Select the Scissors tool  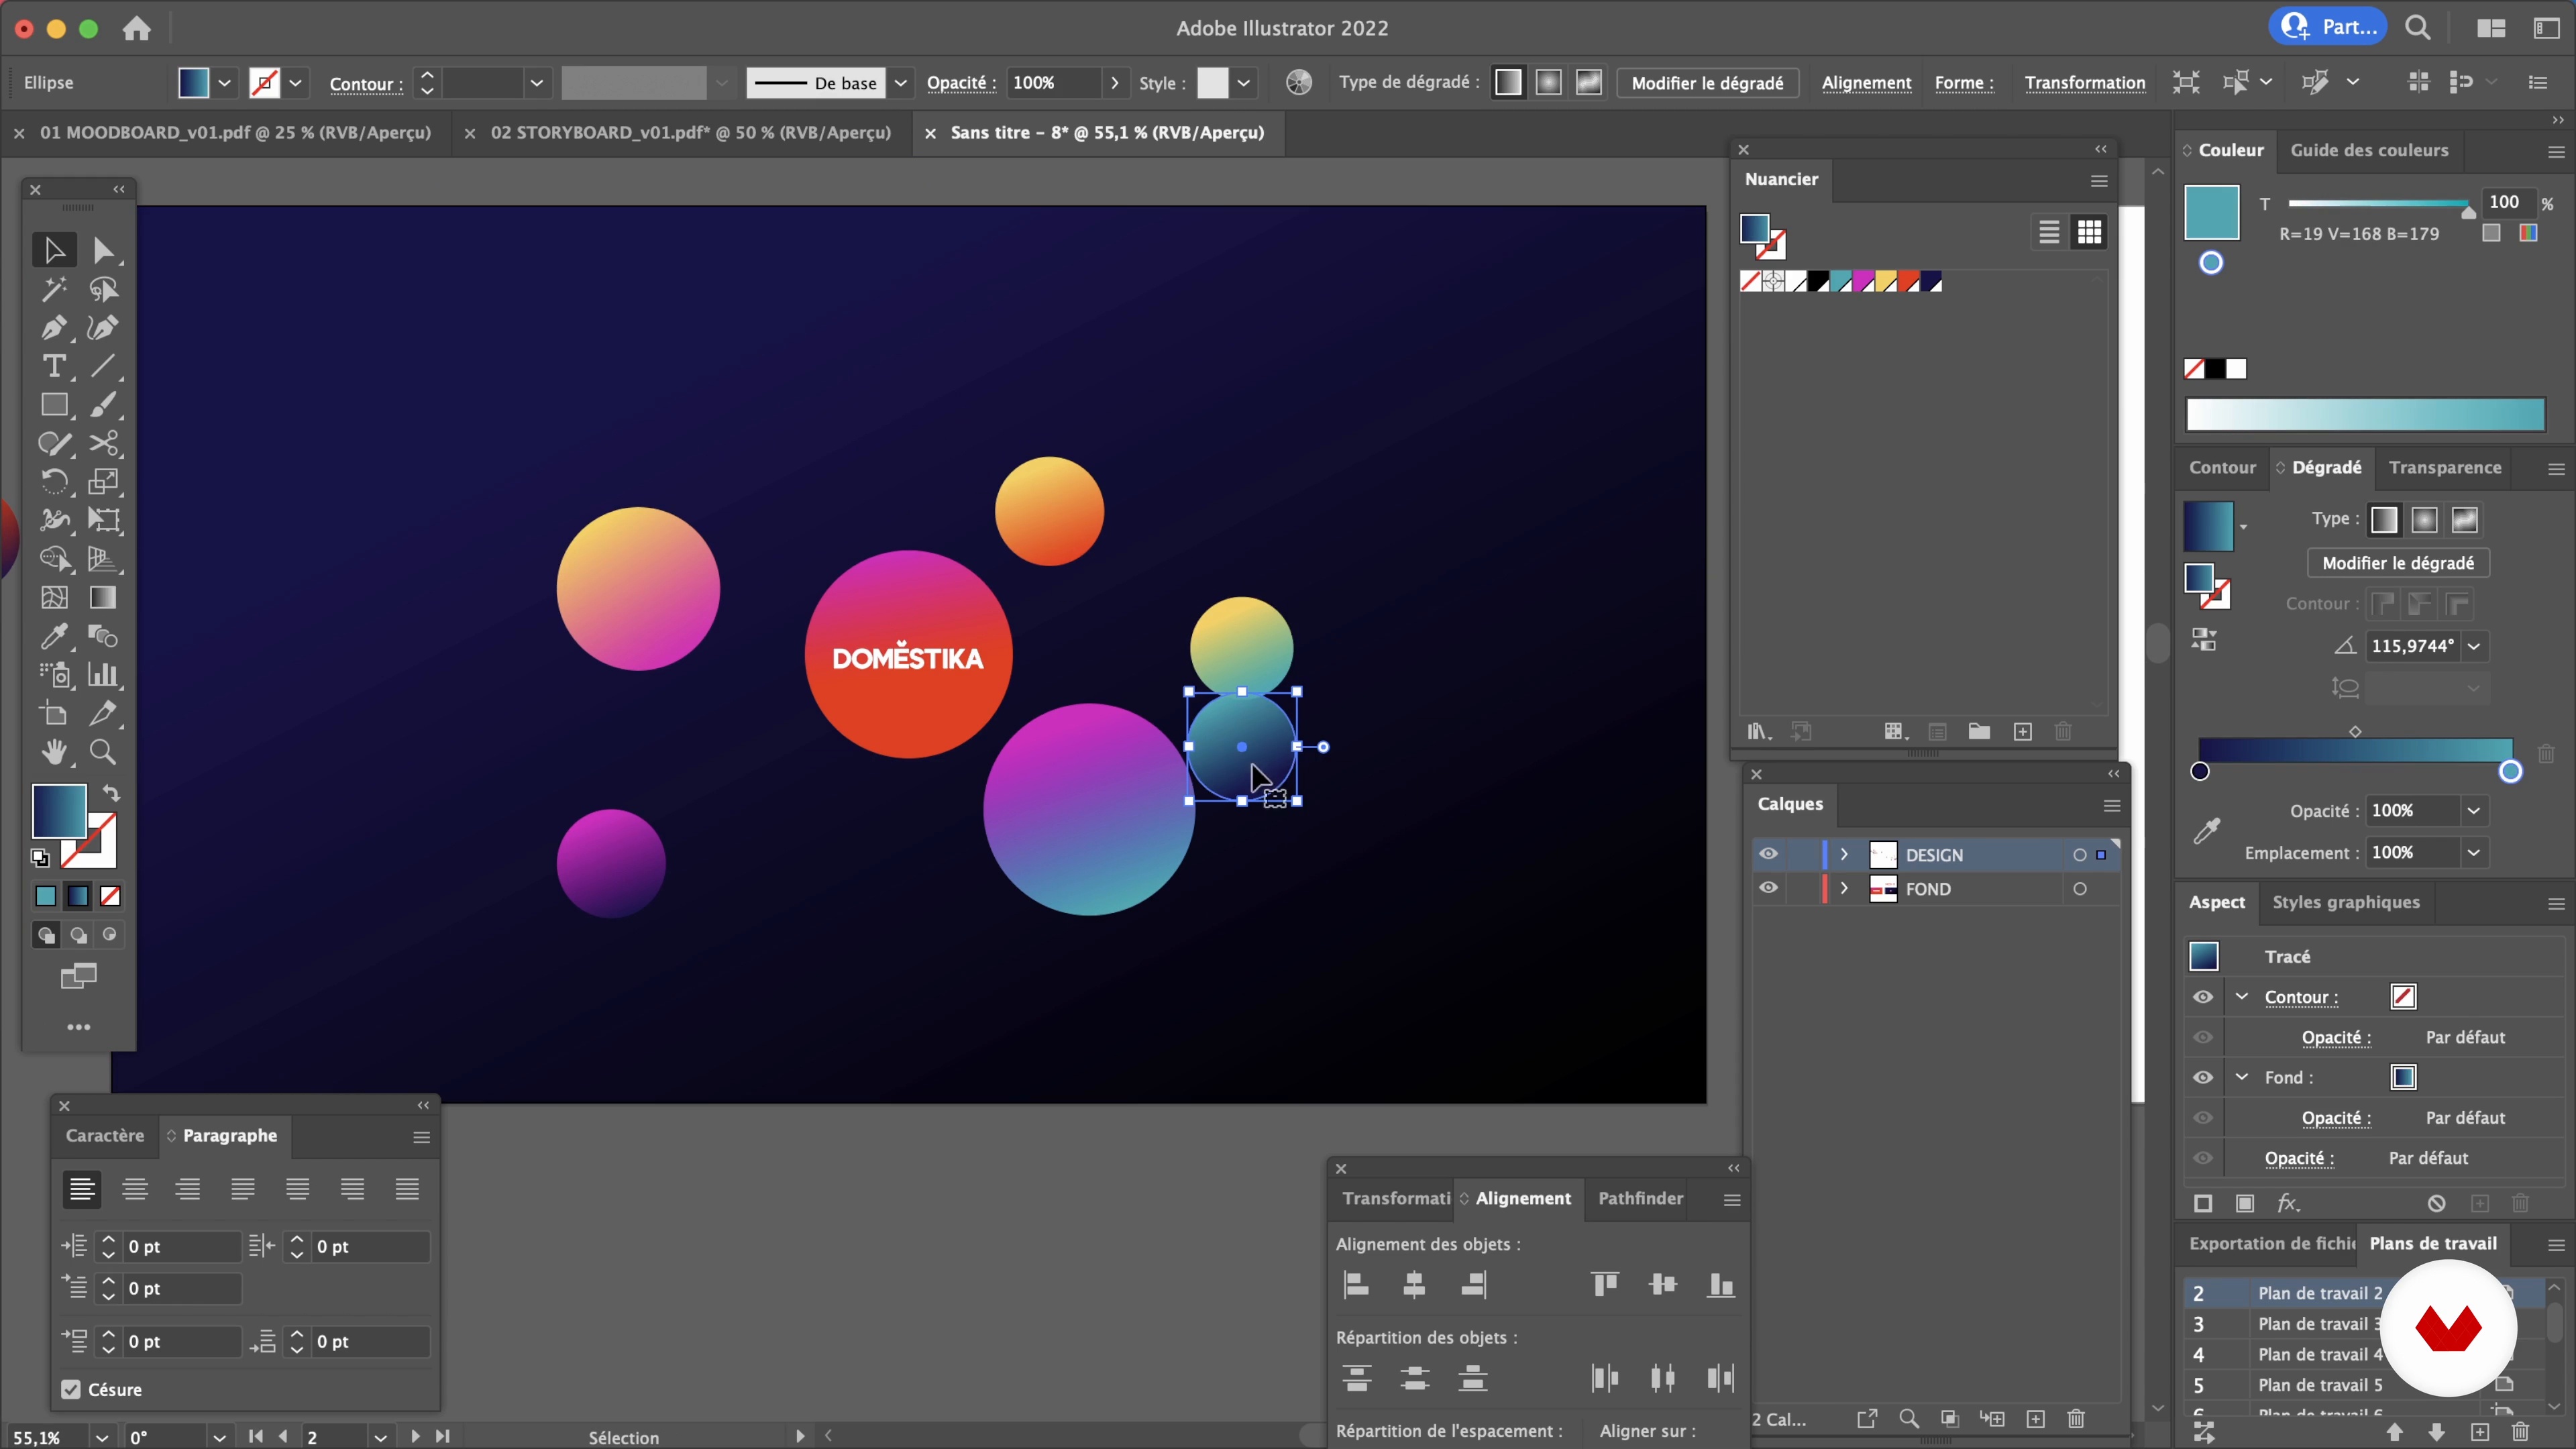click(103, 443)
